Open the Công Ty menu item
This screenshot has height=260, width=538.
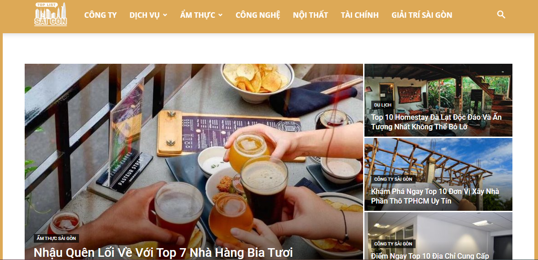[100, 15]
